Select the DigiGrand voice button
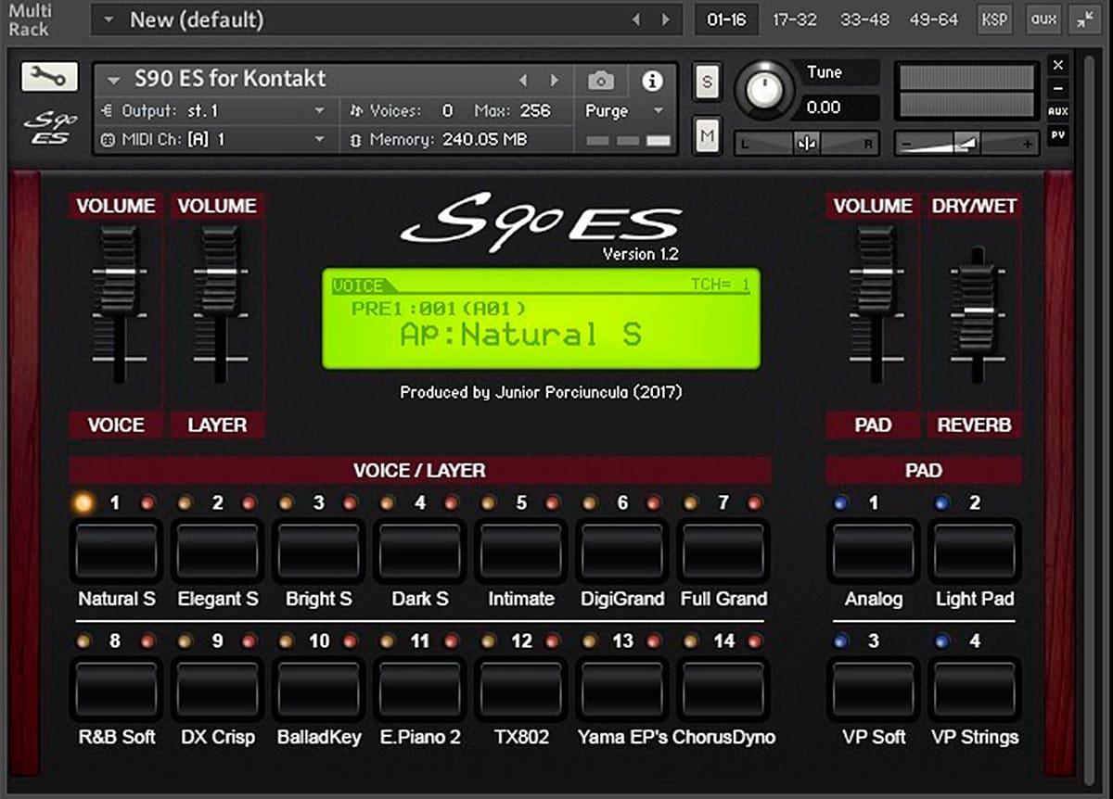The height and width of the screenshot is (799, 1113). pos(622,552)
